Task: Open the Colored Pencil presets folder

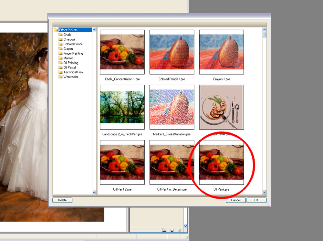Action: 73,44
